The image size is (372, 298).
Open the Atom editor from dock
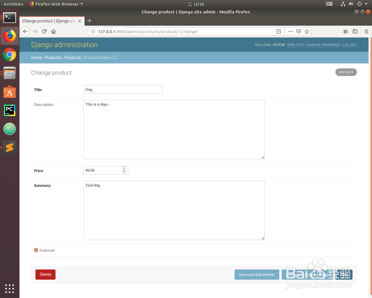(x=10, y=129)
